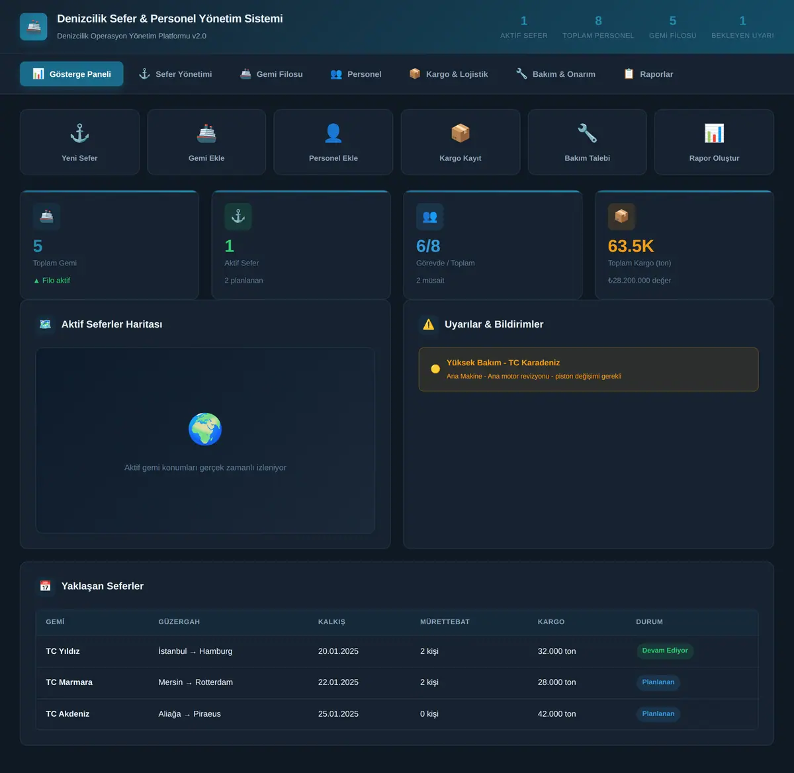Open the Kargo & Lojistik tab
Image resolution: width=794 pixels, height=773 pixels.
click(449, 74)
